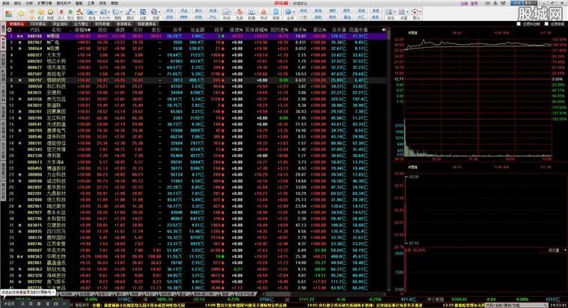Select the 大东方 stock row
The image size is (568, 308).
(197, 55)
